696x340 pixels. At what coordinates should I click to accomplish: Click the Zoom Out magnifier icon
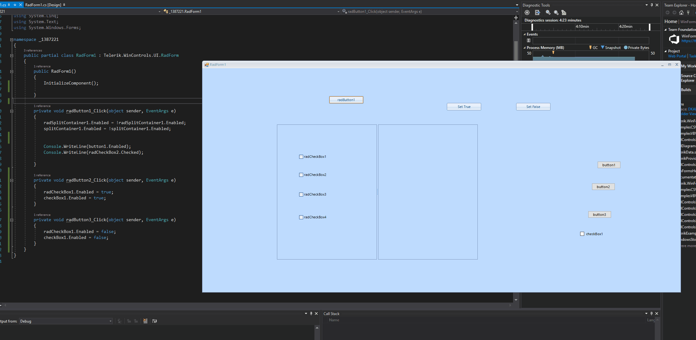(556, 12)
